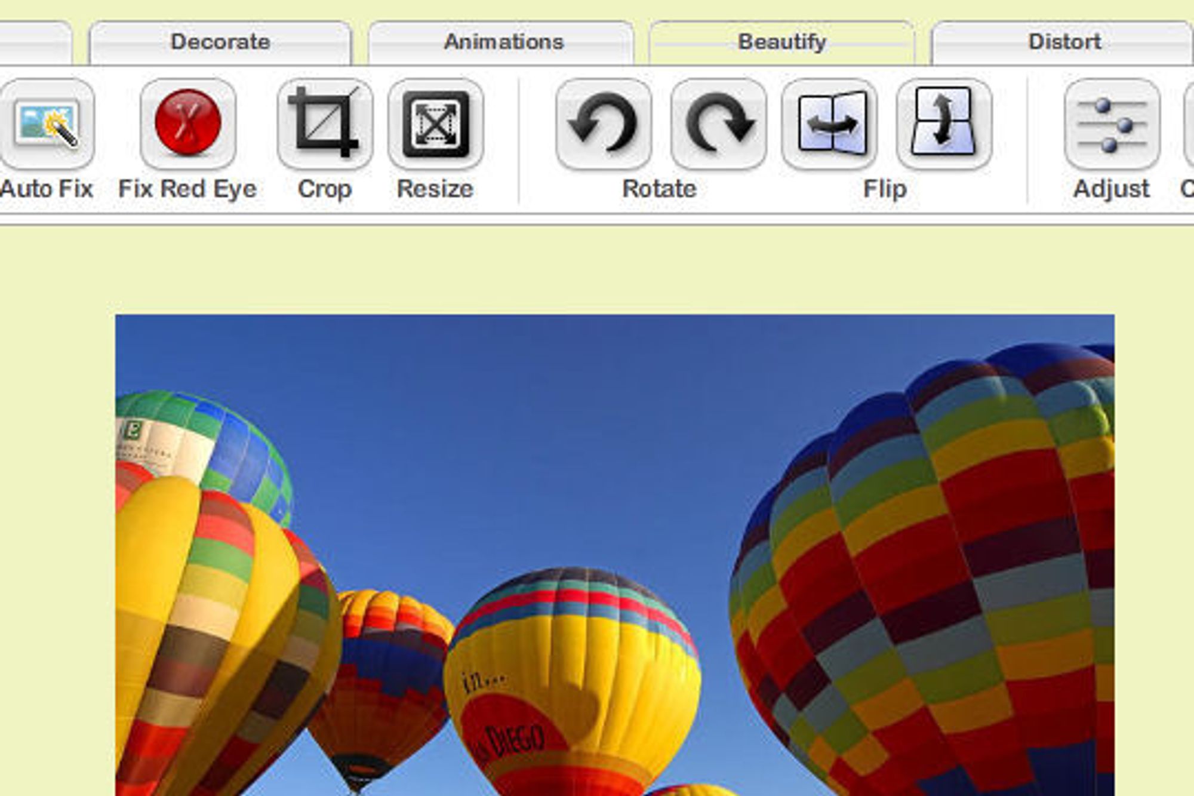
Task: Select the Beautify tab
Action: 782,42
